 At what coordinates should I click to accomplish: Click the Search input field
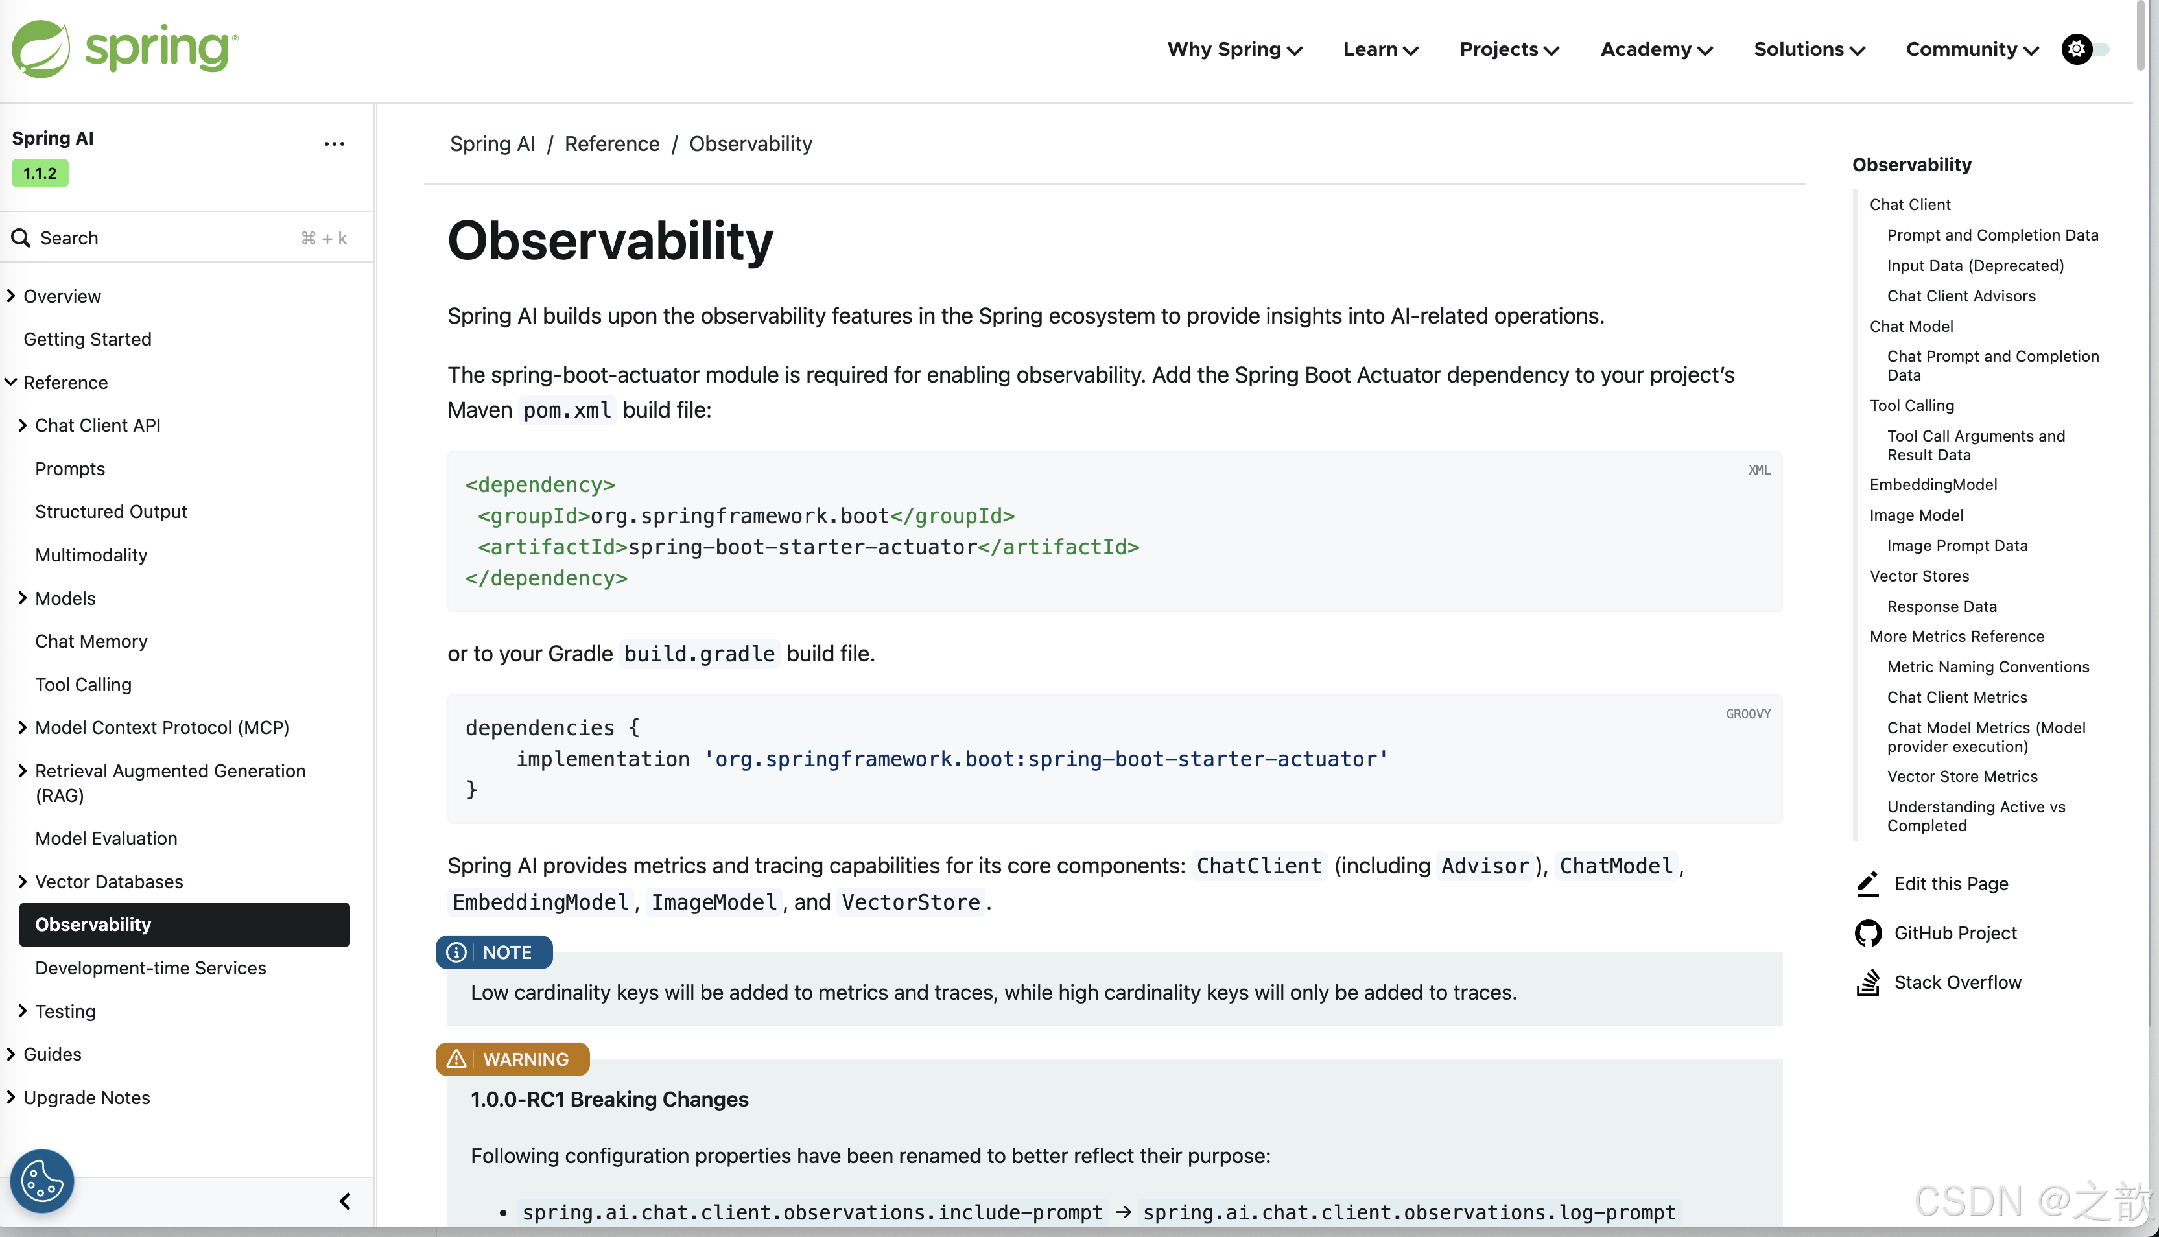(170, 238)
